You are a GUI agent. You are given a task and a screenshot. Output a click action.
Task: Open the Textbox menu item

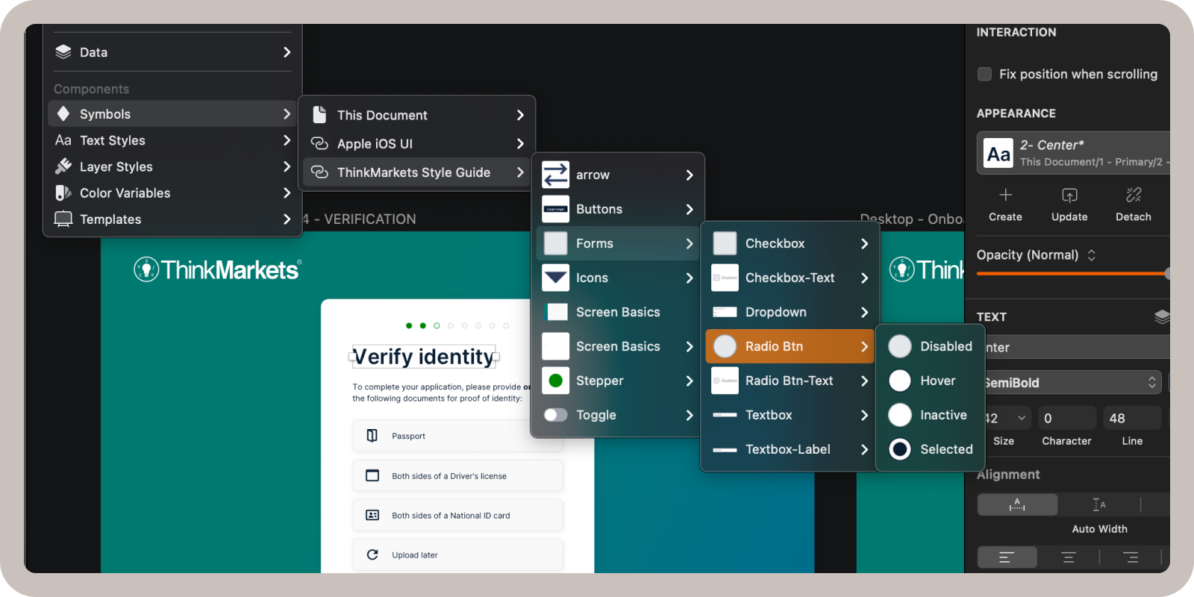pyautogui.click(x=790, y=415)
